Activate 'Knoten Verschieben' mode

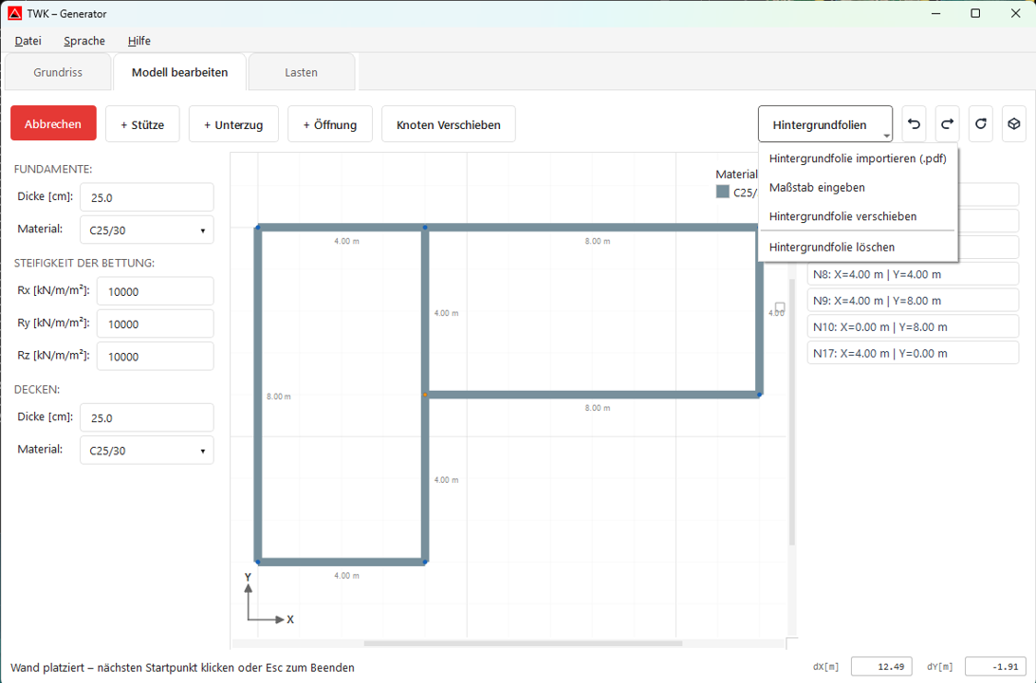[x=448, y=123]
